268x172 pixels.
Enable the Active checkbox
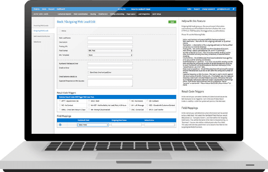(x=60, y=31)
